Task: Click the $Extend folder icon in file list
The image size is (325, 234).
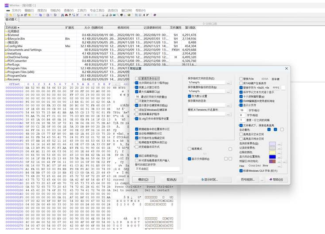Action: 6,35
